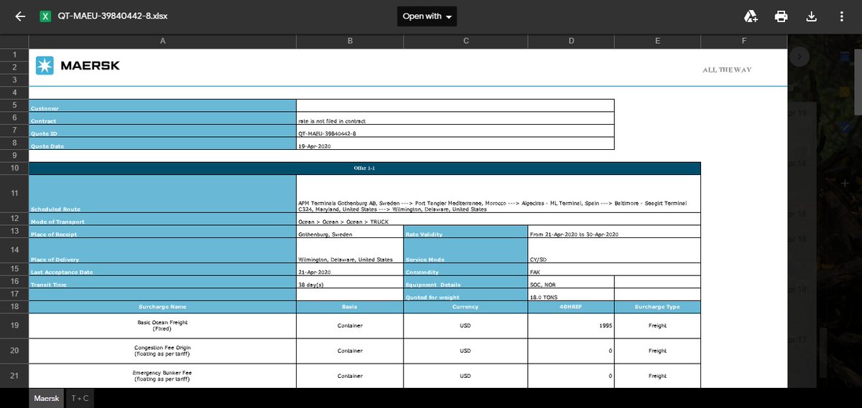Select the Mode of Transport label
The image size is (862, 408).
162,219
